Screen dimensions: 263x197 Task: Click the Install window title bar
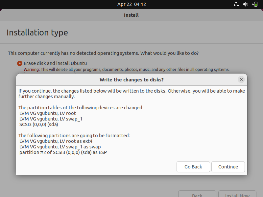(131, 15)
